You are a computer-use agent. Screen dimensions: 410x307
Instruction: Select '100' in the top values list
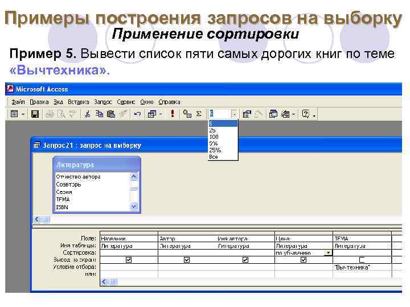tap(223, 136)
